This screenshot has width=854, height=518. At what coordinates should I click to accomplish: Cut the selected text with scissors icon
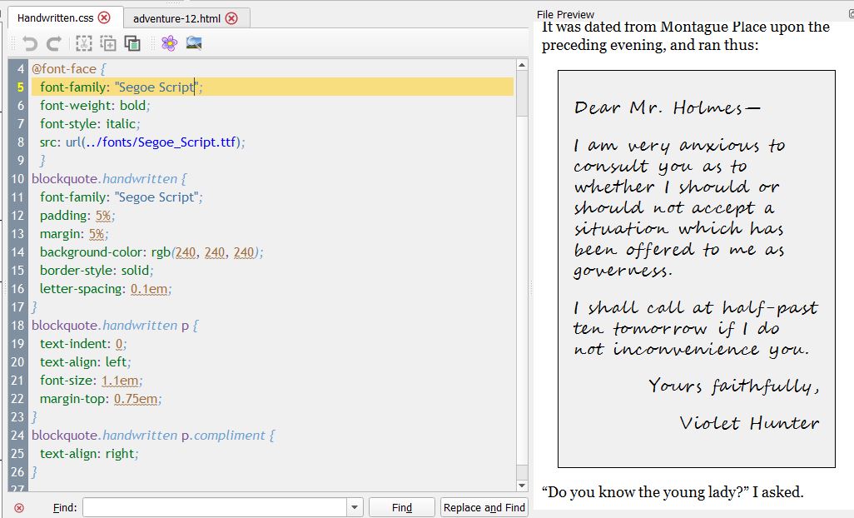click(83, 43)
